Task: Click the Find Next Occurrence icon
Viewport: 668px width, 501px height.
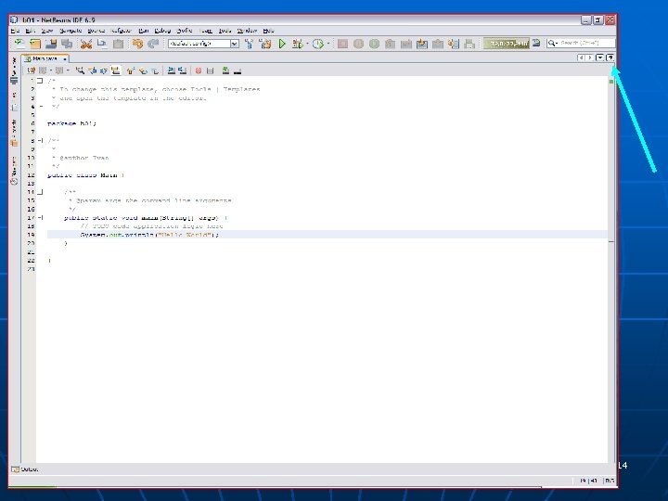Action: click(x=104, y=71)
